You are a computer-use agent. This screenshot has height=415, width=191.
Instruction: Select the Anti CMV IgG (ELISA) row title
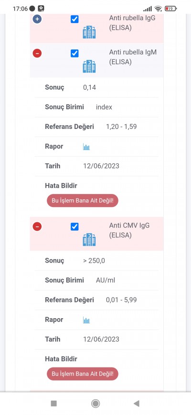pos(129,230)
